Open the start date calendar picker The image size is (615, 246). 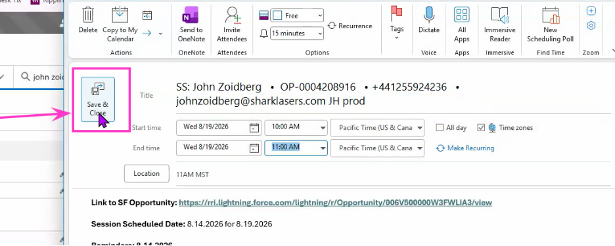254,128
